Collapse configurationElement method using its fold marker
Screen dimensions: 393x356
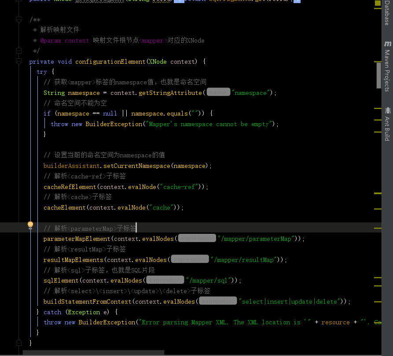pyautogui.click(x=19, y=62)
